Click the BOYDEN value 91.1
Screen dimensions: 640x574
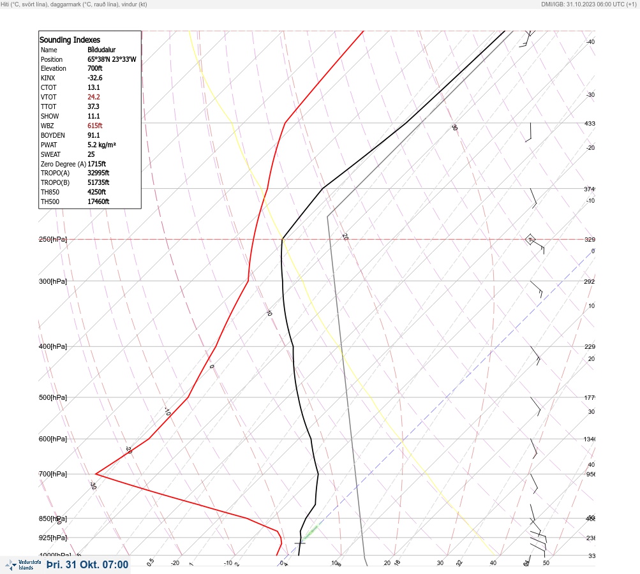pos(93,135)
